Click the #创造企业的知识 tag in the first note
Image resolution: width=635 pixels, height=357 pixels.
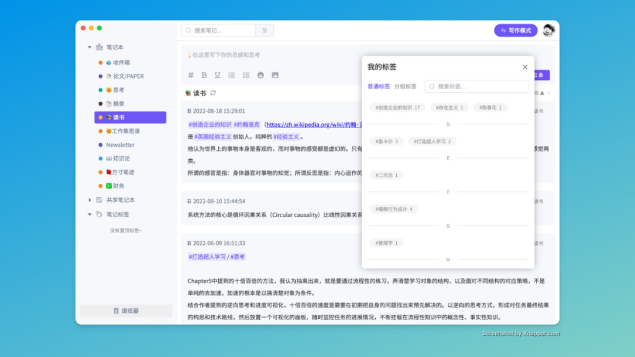tap(210, 124)
